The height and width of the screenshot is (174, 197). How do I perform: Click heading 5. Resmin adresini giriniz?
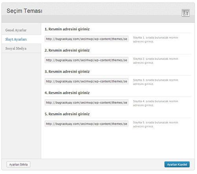pos(67,114)
